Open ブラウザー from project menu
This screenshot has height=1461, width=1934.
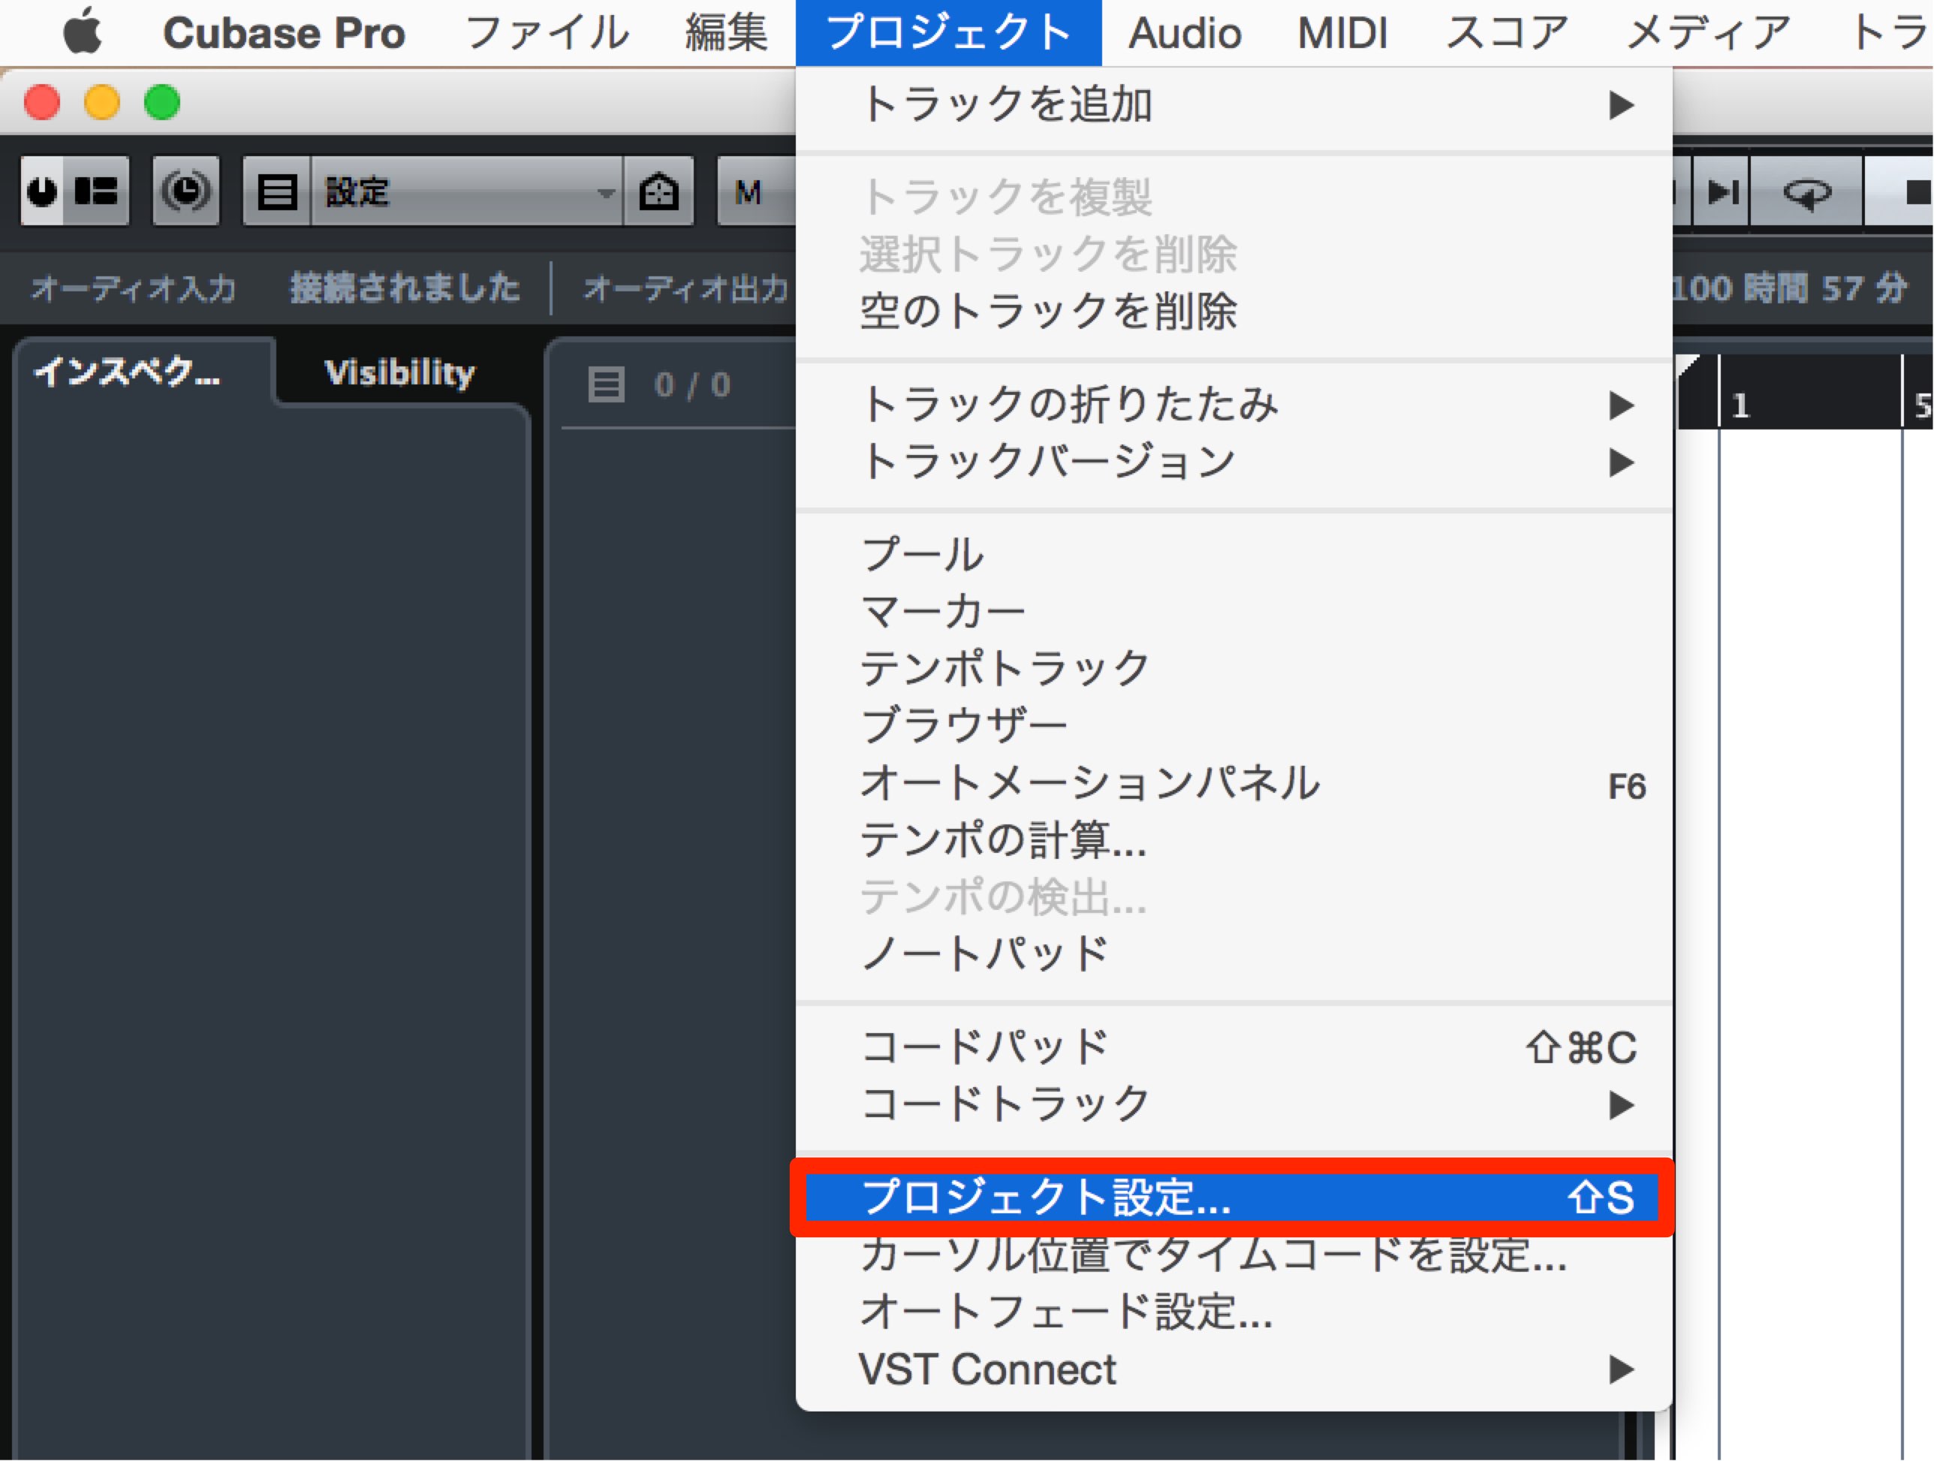click(x=1234, y=726)
